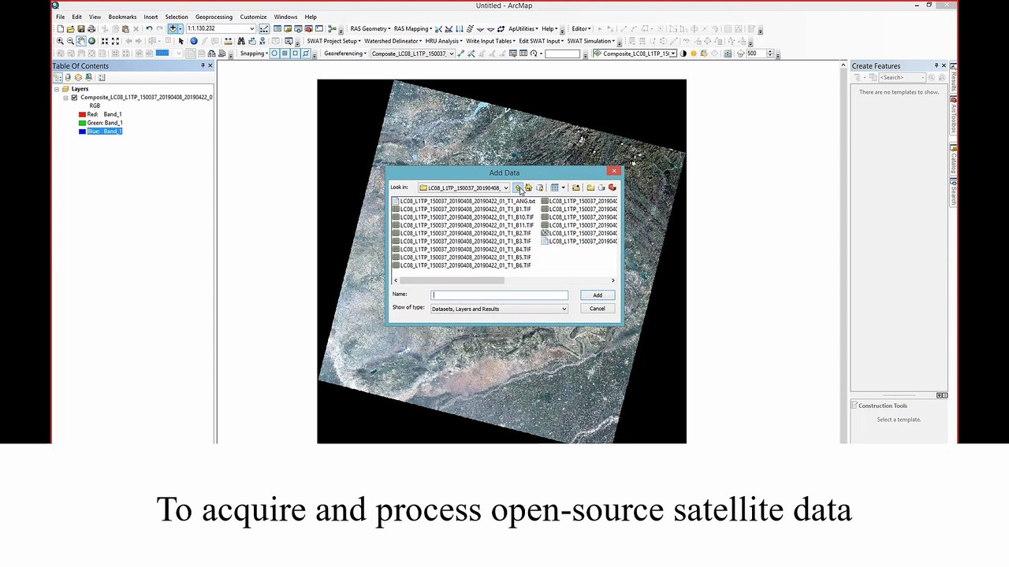Collapse the Layers tree node
The width and height of the screenshot is (1009, 567).
coord(57,89)
